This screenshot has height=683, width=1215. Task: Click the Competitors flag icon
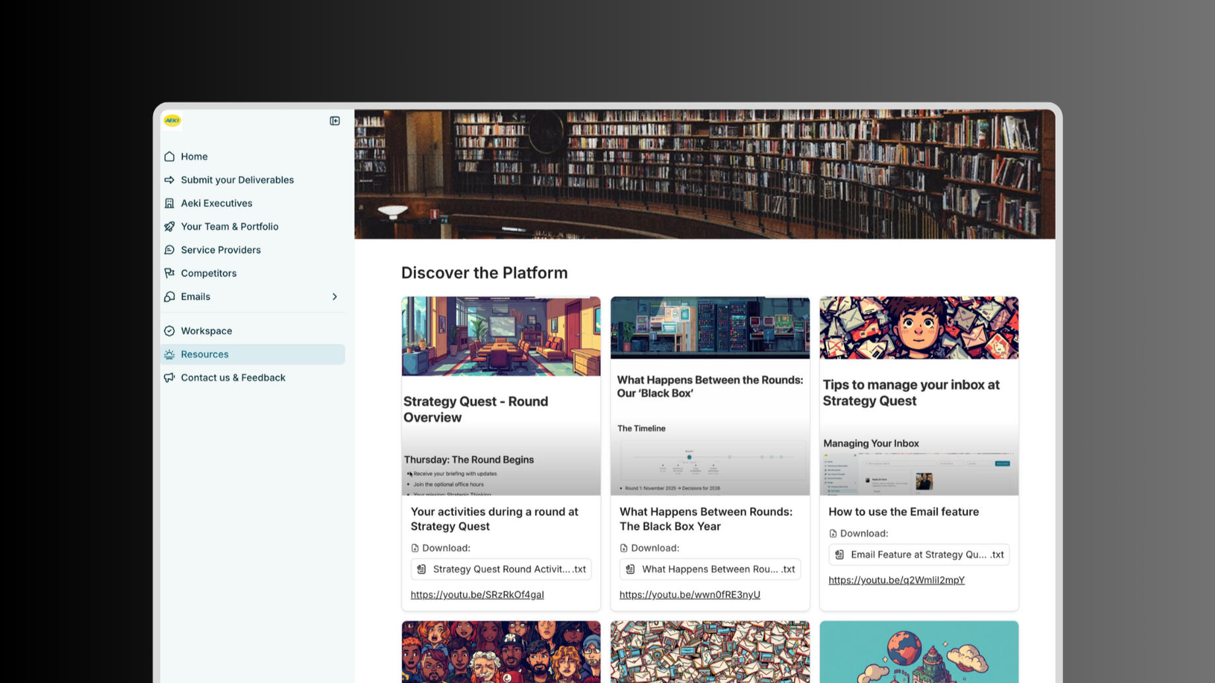pos(170,273)
